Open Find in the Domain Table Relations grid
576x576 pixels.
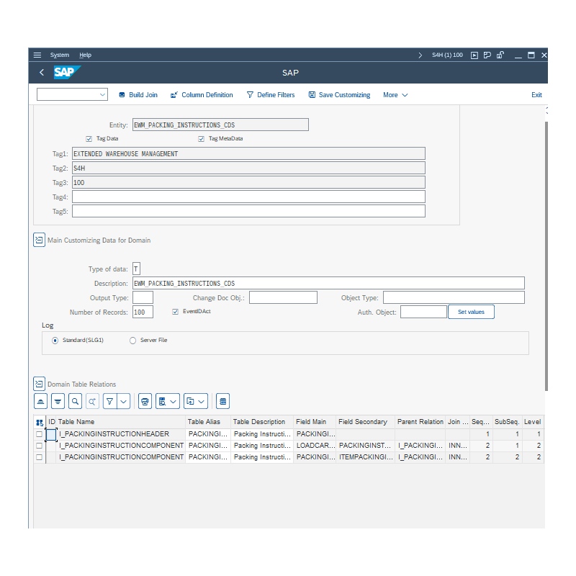tap(76, 401)
